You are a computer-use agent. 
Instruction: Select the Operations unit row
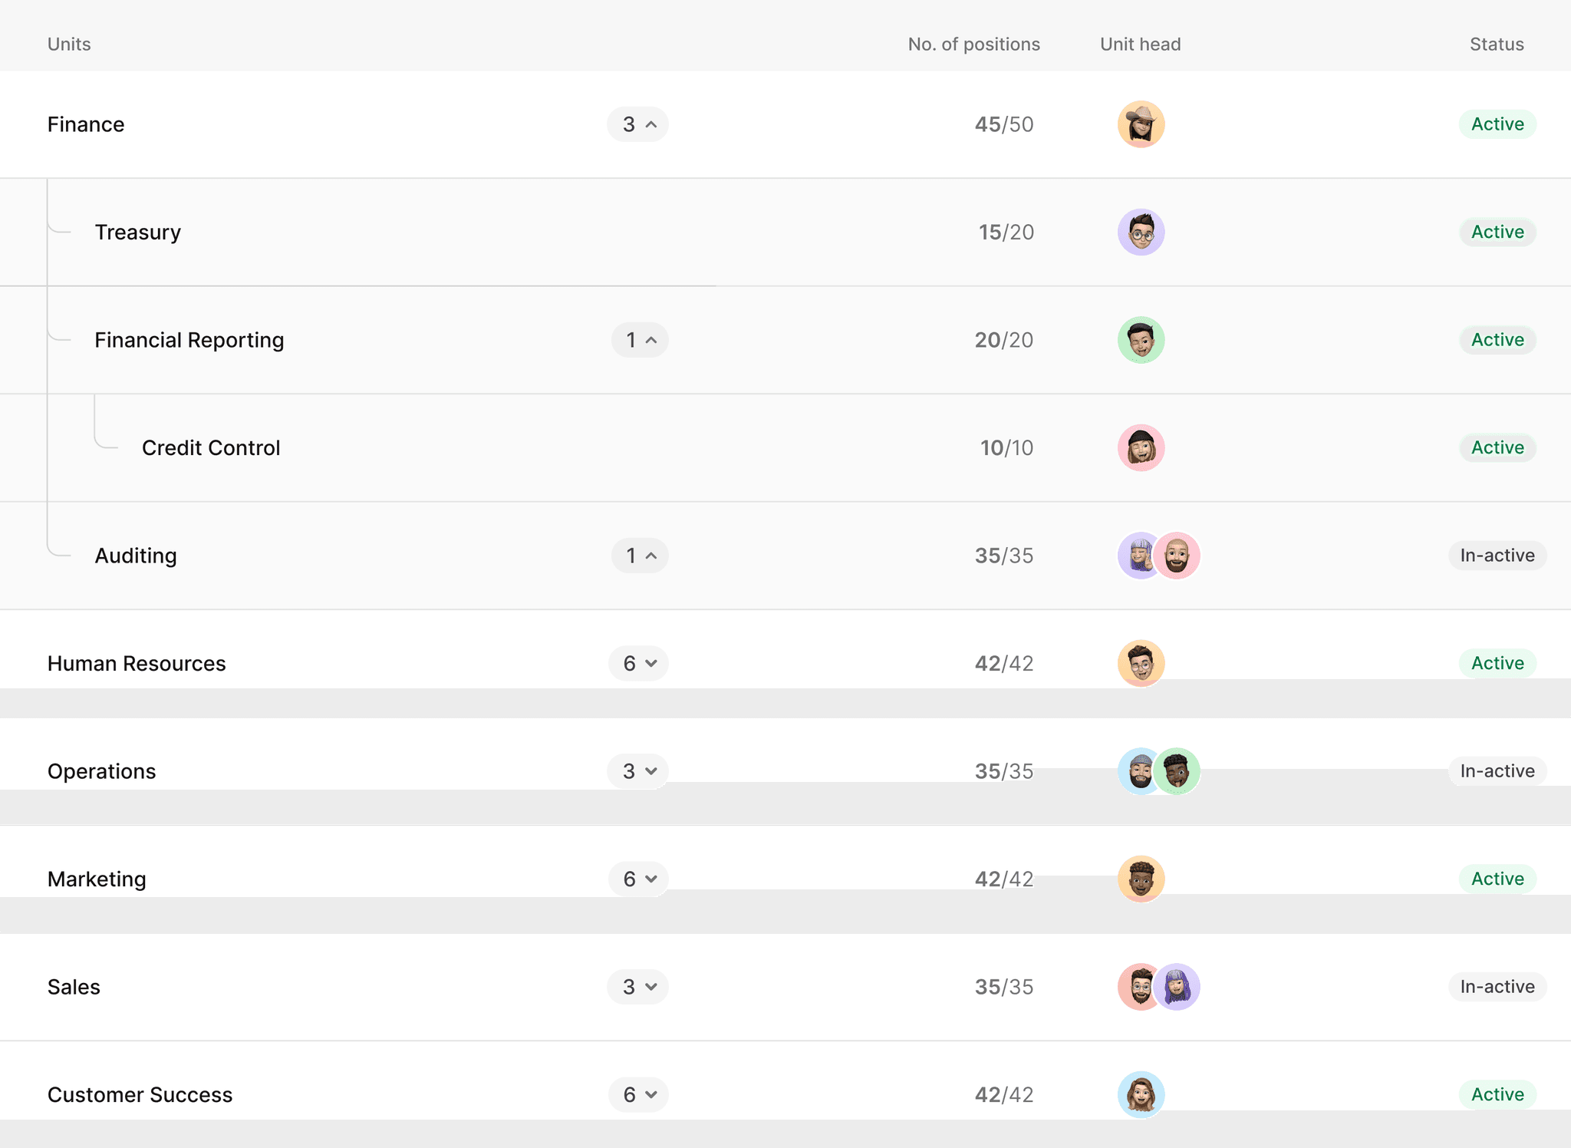click(x=307, y=771)
